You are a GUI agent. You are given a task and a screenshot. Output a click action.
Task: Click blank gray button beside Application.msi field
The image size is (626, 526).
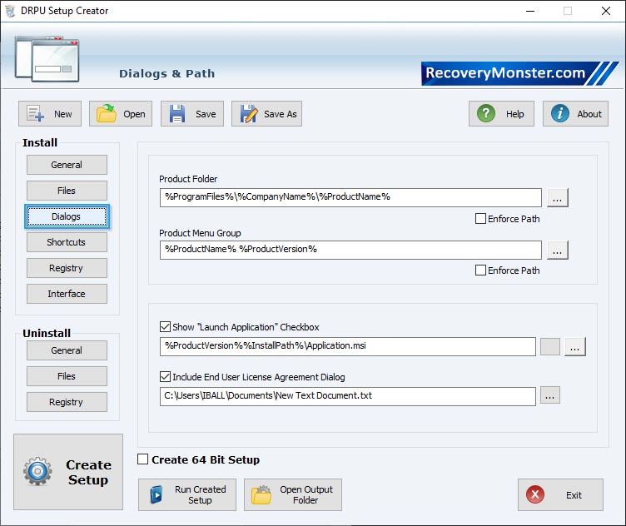point(550,346)
